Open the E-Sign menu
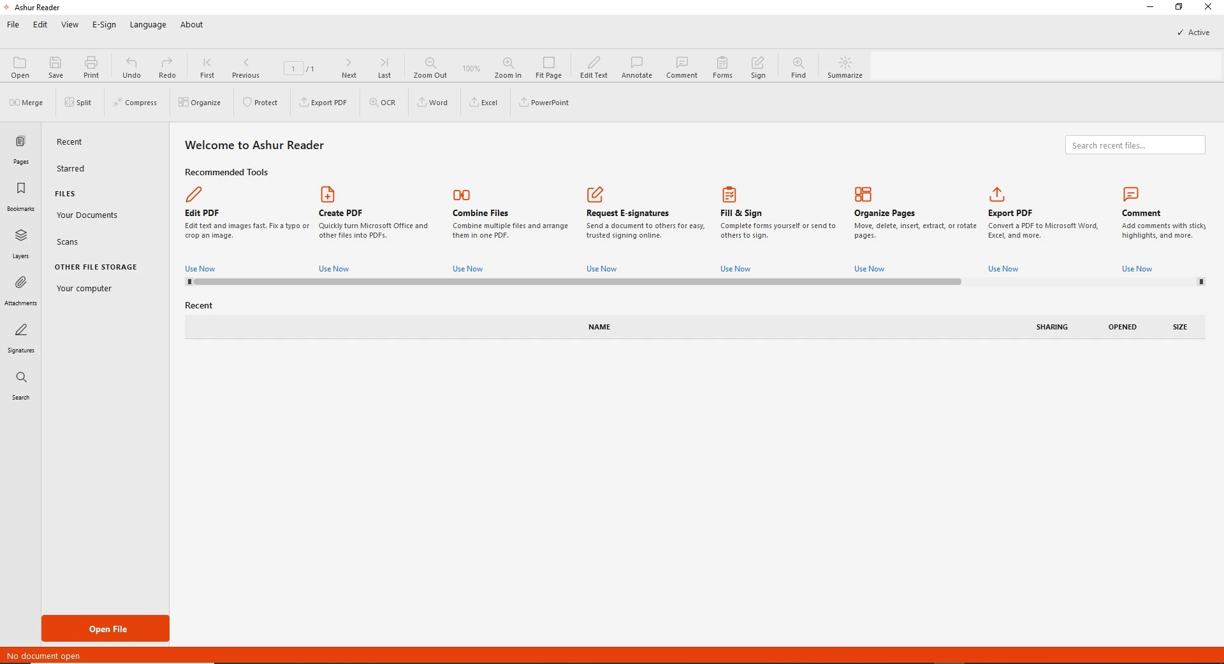The image size is (1224, 664). click(x=104, y=25)
